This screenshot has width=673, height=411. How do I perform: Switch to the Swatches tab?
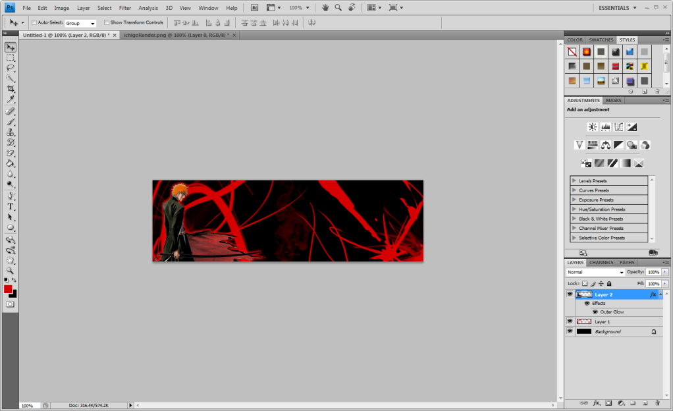point(601,40)
